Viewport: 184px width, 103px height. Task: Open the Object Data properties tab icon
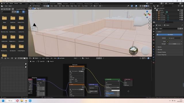154,60
